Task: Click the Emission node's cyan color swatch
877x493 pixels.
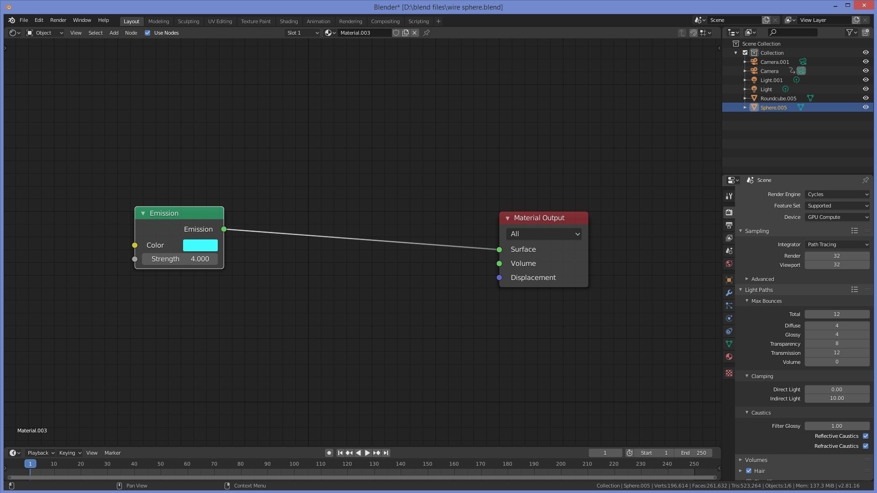Action: [x=200, y=245]
